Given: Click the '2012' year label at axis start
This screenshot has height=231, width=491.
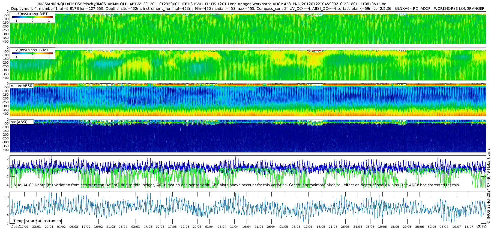Looking at the screenshot, I should (15, 226).
